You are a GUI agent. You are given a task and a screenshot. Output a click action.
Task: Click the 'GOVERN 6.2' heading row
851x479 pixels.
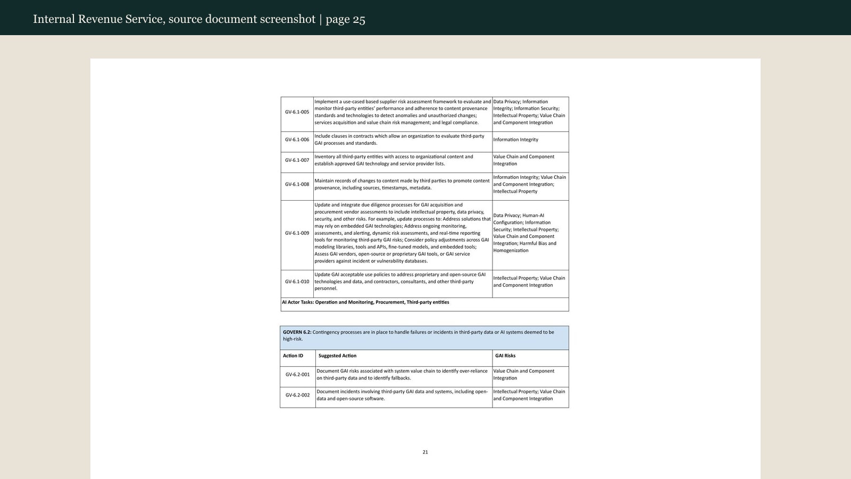coord(424,338)
